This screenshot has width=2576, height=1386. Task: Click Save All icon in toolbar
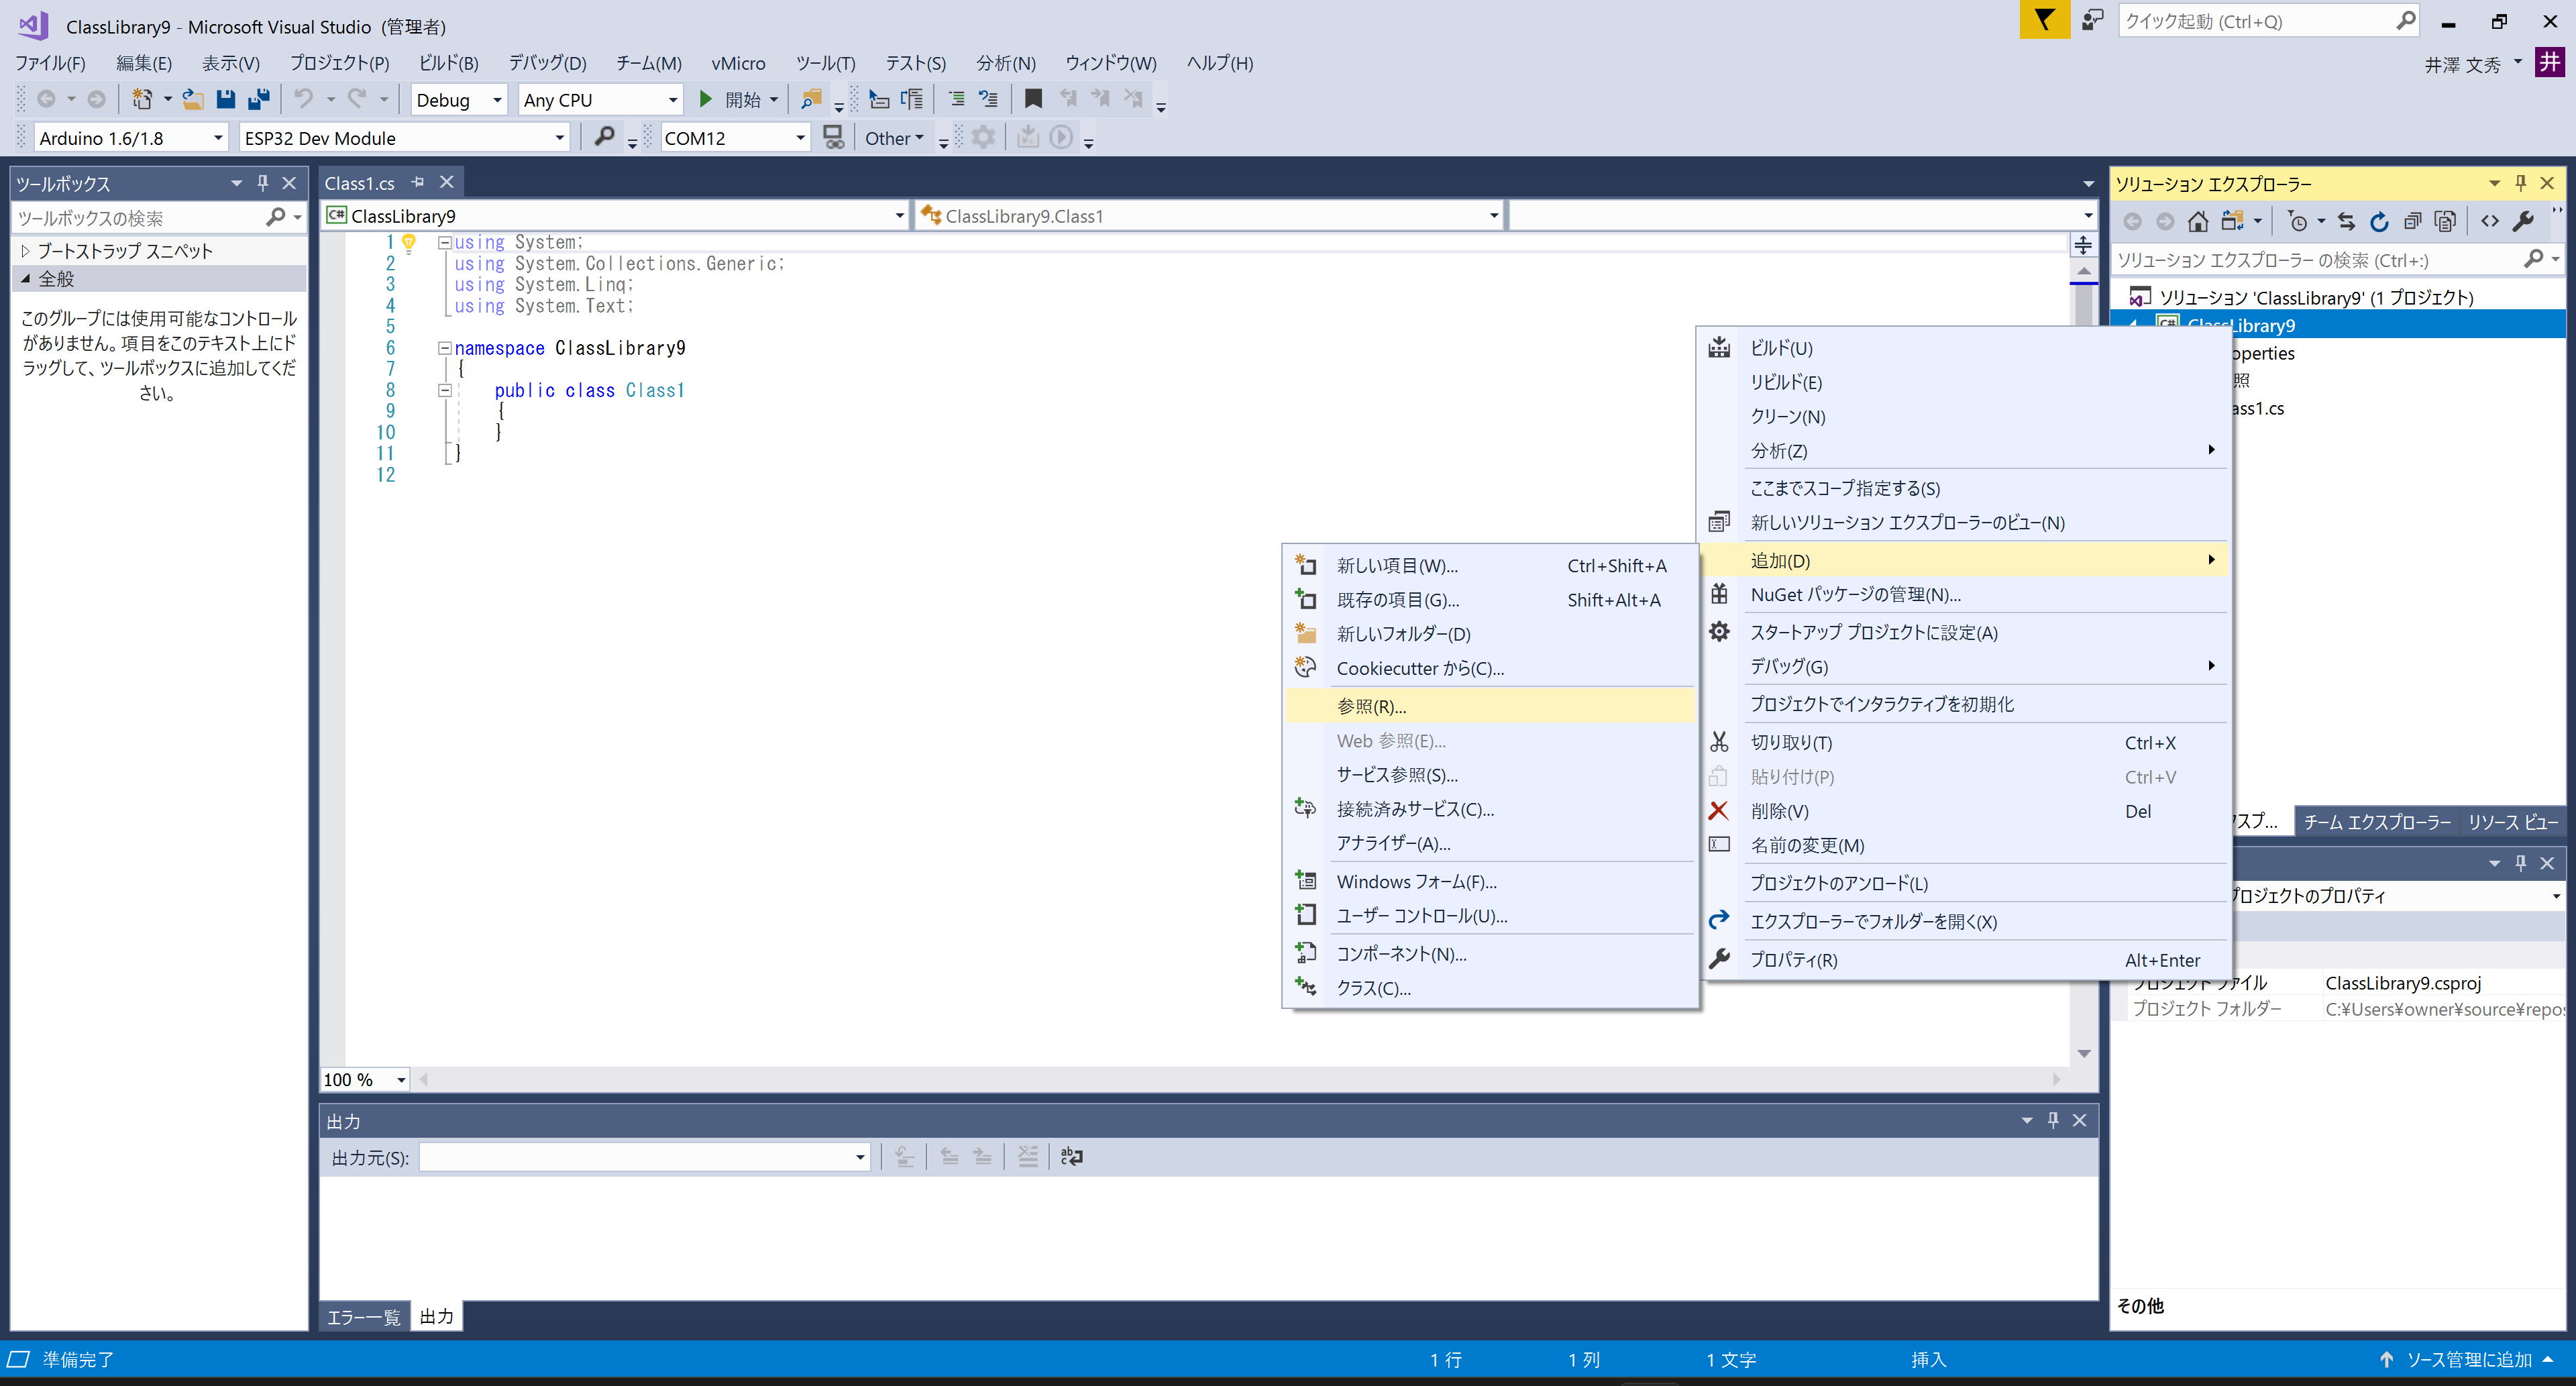(x=259, y=99)
